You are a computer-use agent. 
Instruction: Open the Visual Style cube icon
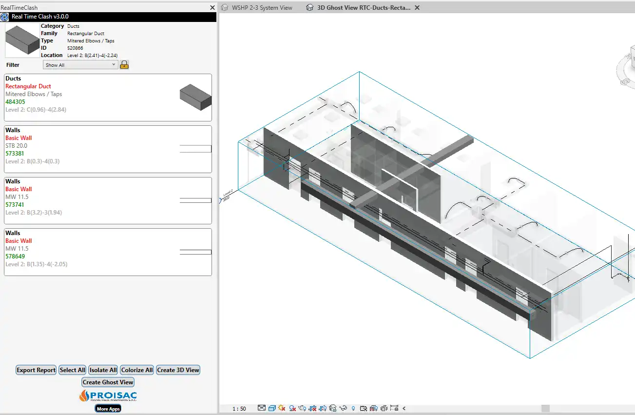[272, 408]
